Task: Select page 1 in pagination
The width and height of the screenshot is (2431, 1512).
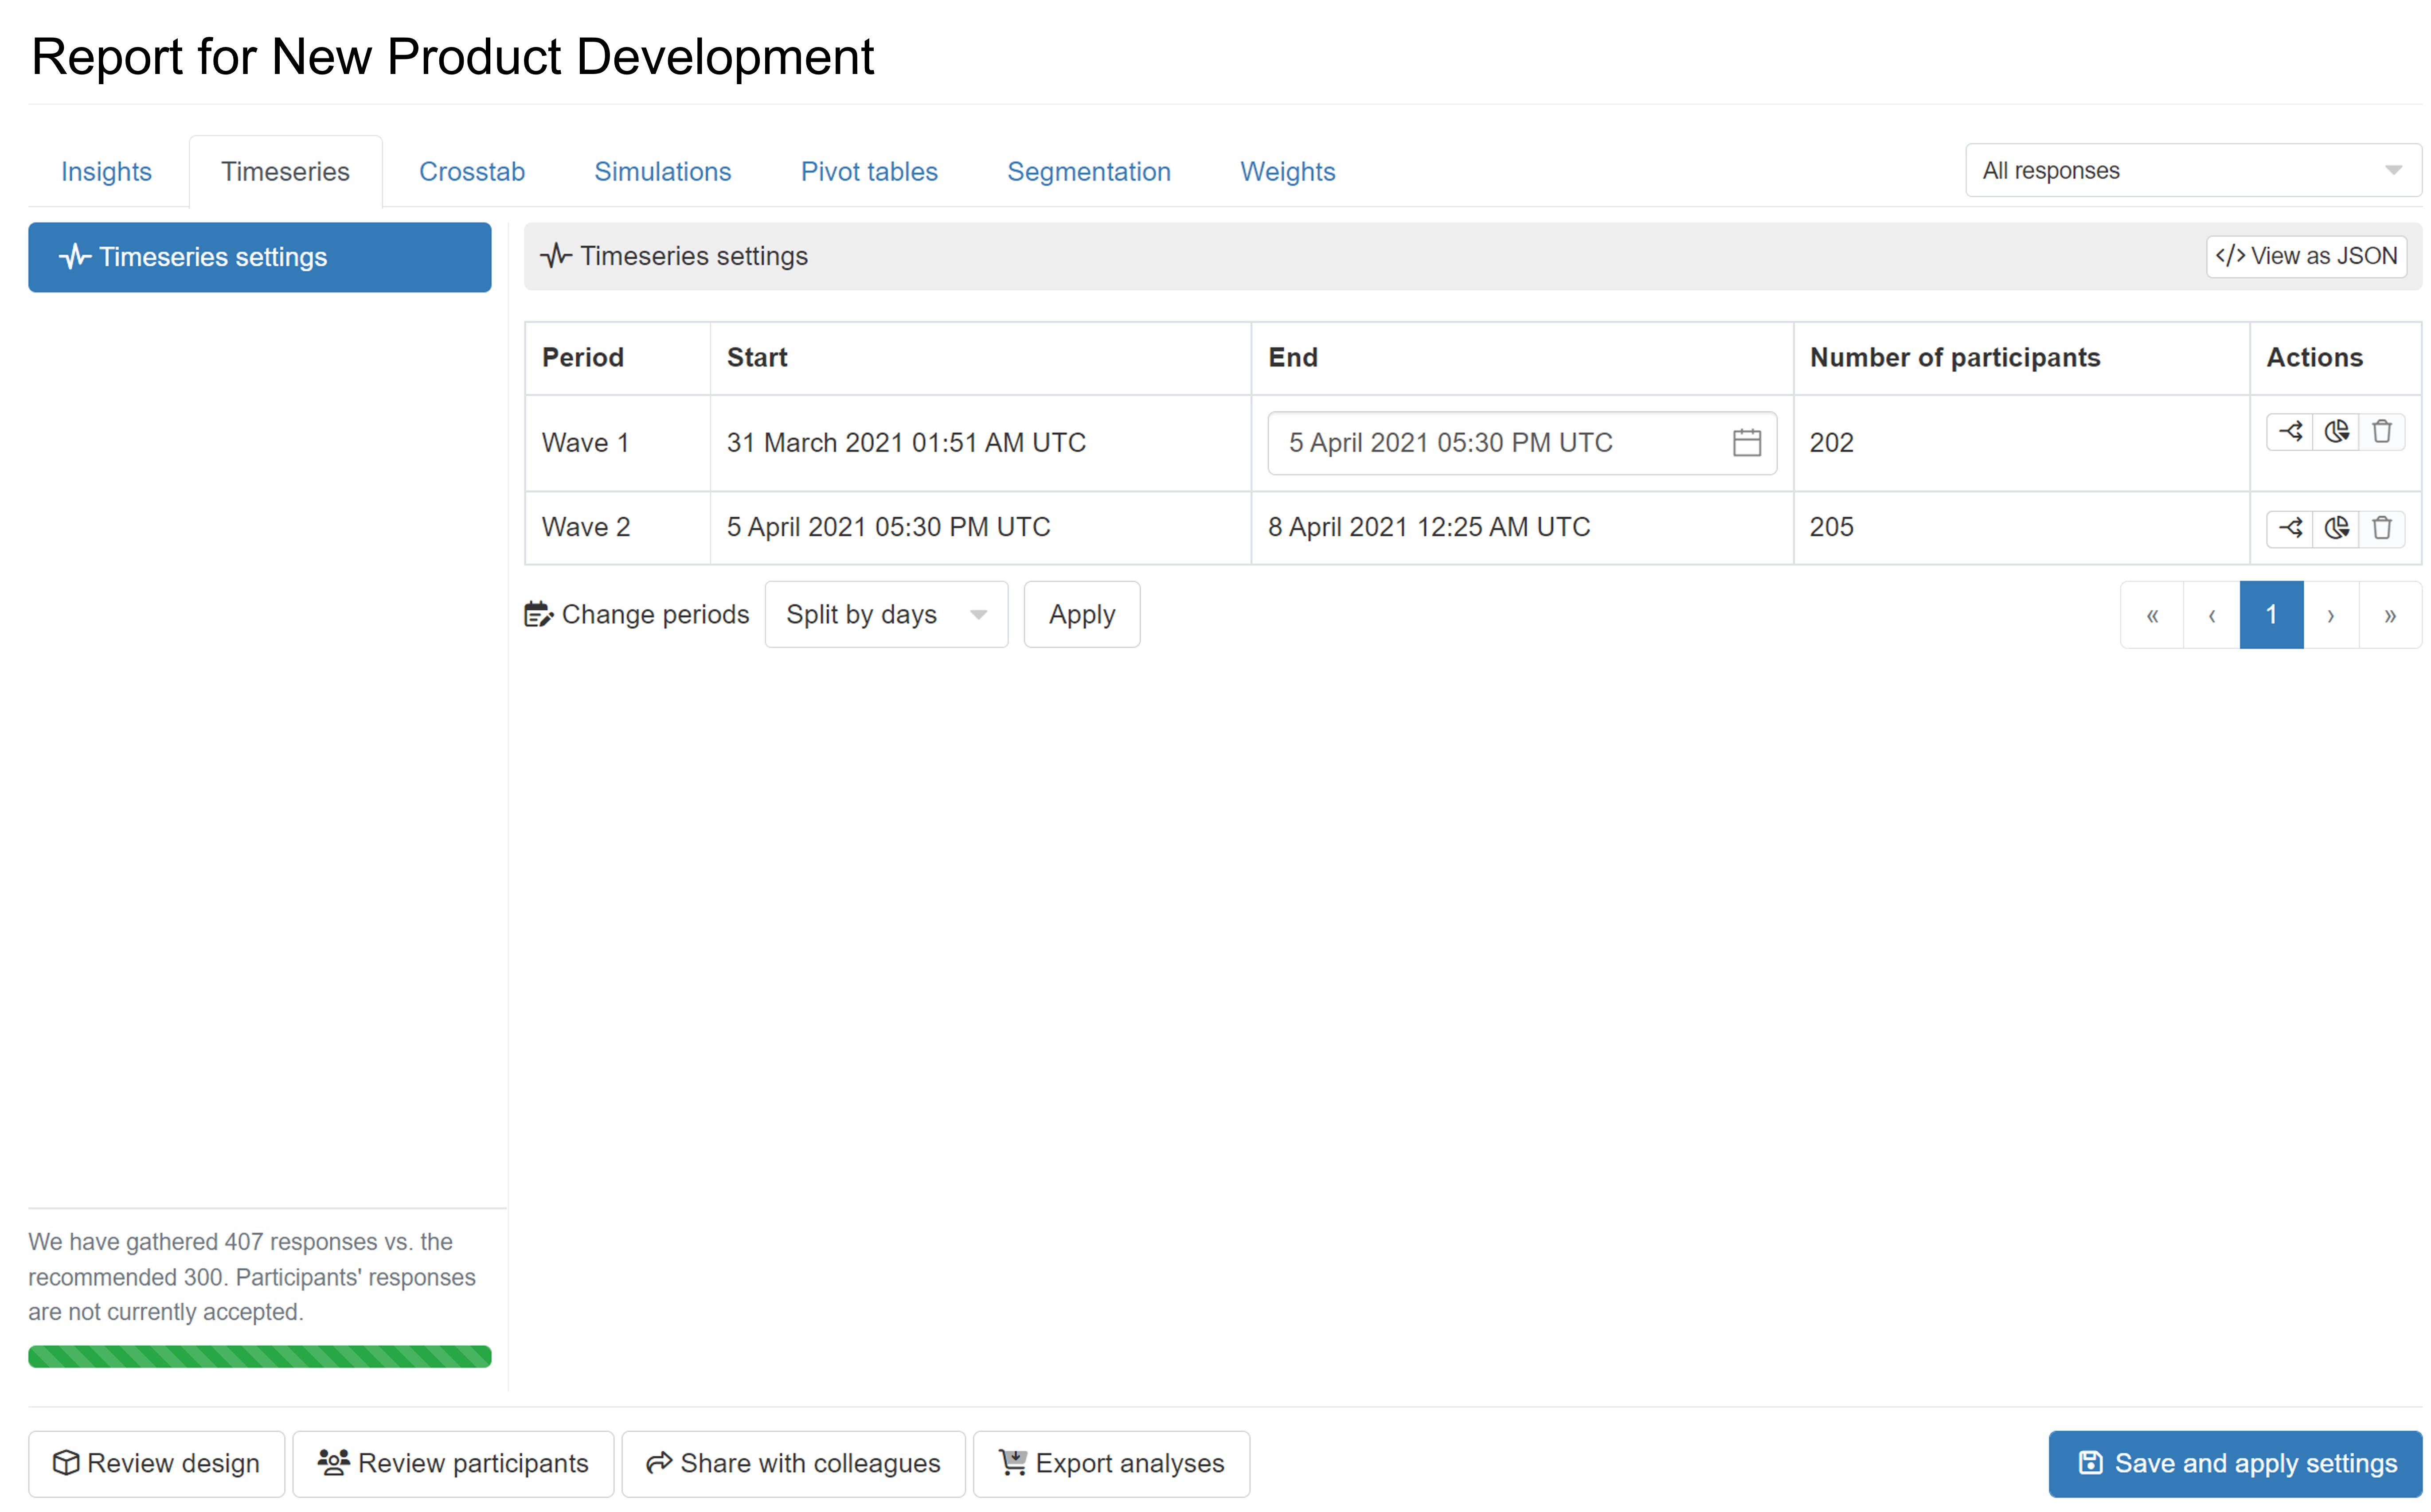Action: [2271, 614]
